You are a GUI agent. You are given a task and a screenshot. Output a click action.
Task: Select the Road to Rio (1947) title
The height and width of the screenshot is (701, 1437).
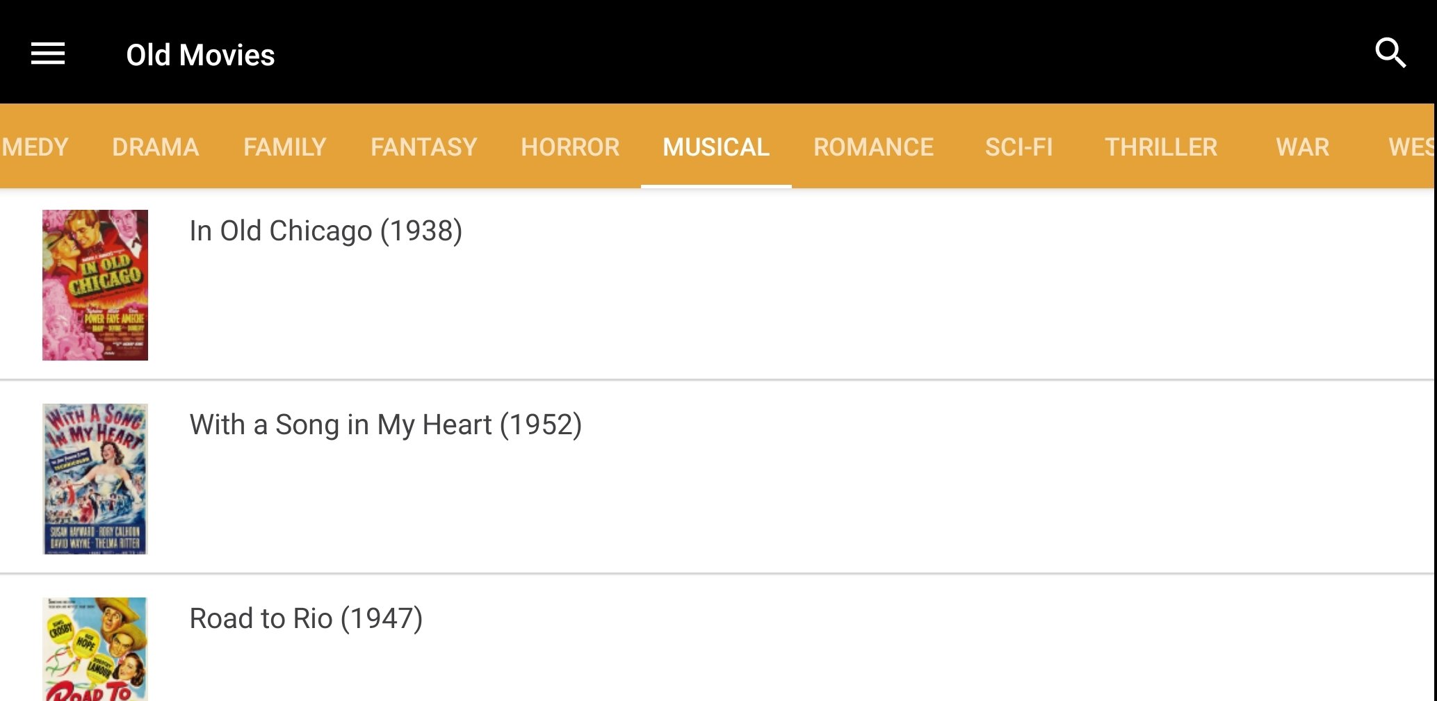tap(306, 618)
